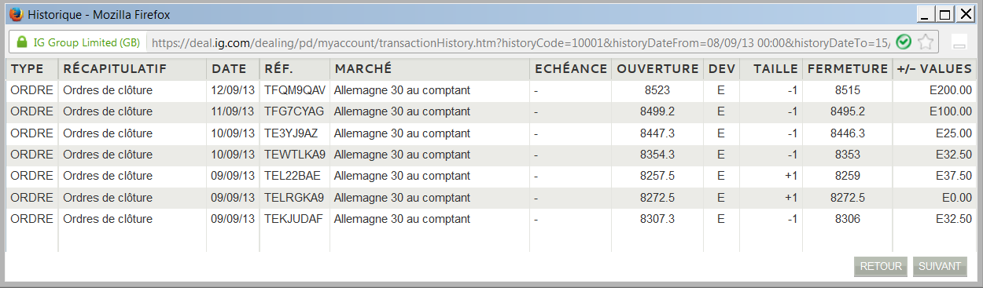Click the E0.00 value
The height and width of the screenshot is (288, 983).
coord(957,197)
